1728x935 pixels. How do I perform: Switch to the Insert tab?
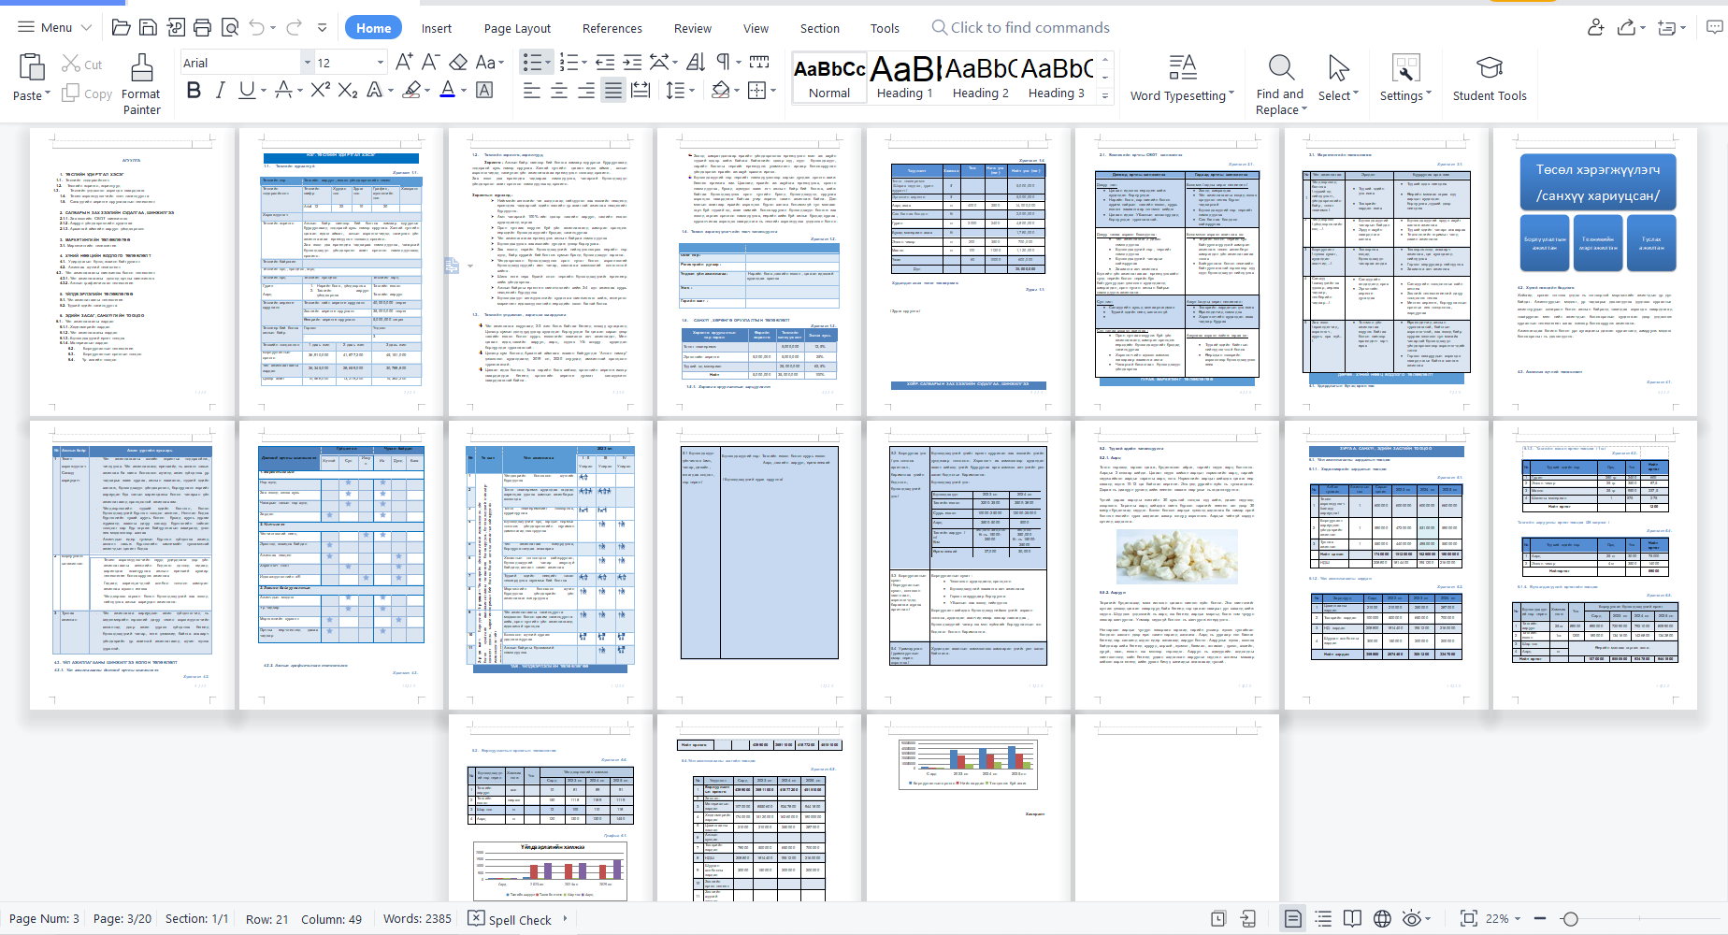click(436, 28)
